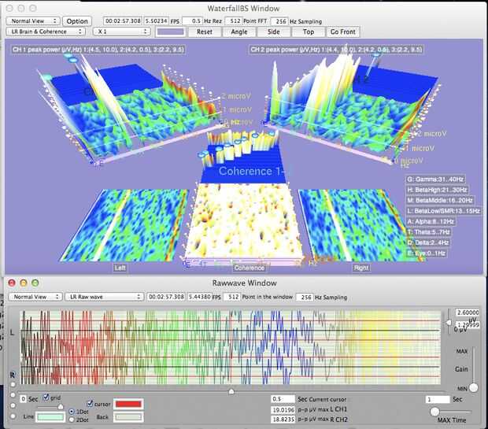Click the CH 1 peak power label
488x429 pixels.
tap(98, 50)
